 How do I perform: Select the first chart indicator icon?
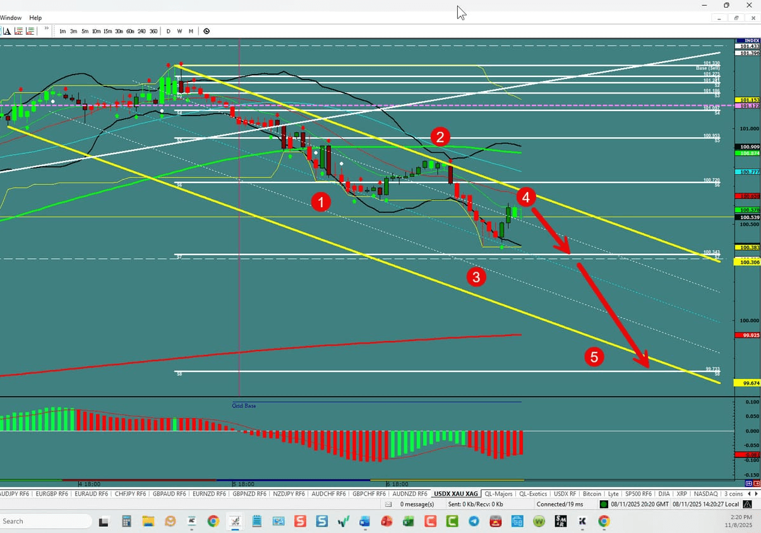[18, 30]
